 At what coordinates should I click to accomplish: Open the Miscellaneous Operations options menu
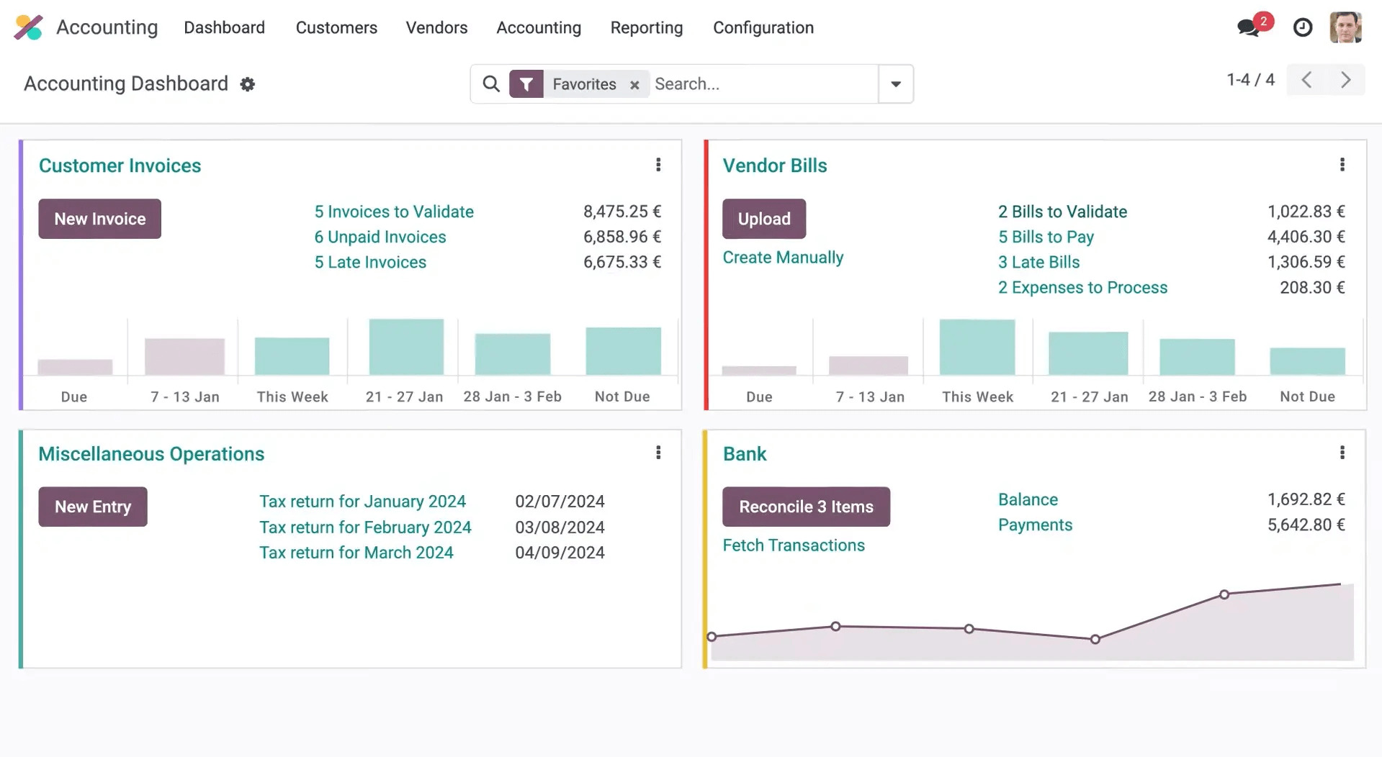pyautogui.click(x=658, y=453)
